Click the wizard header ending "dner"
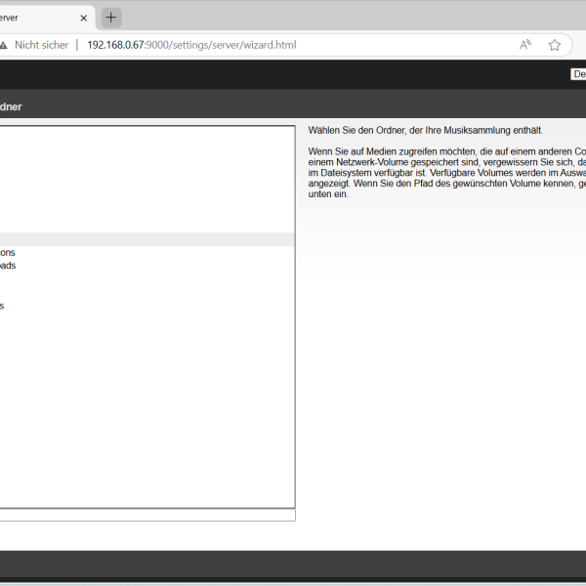Screen dimensions: 586x586 tap(11, 106)
